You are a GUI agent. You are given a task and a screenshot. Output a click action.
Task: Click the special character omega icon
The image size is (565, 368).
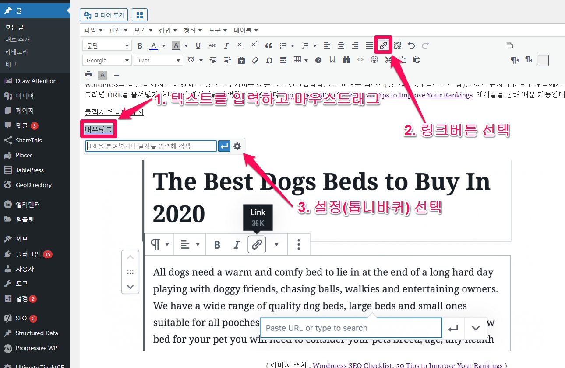coord(269,60)
